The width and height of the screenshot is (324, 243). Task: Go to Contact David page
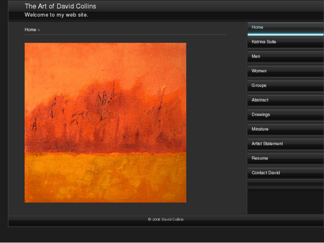[x=286, y=174]
